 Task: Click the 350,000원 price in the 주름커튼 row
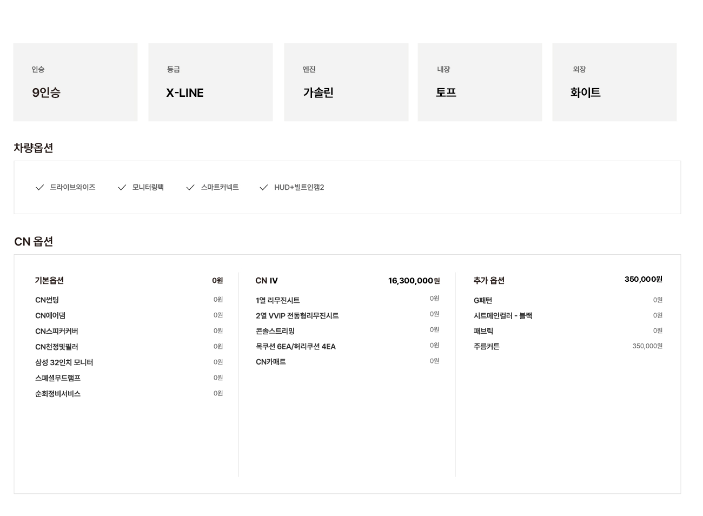(647, 346)
